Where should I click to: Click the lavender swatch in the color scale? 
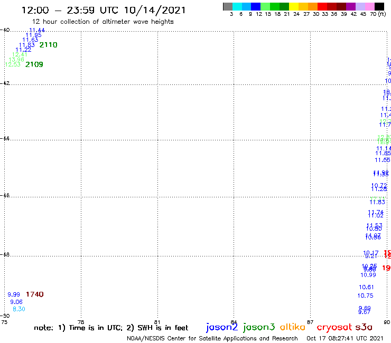(x=360, y=6)
